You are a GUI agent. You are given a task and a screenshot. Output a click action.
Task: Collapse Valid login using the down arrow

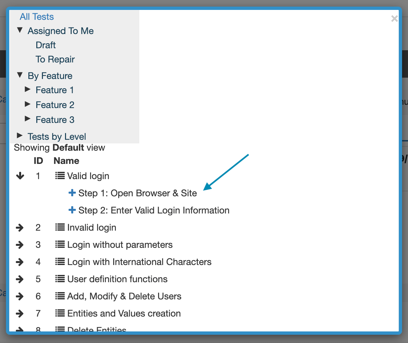click(x=20, y=176)
